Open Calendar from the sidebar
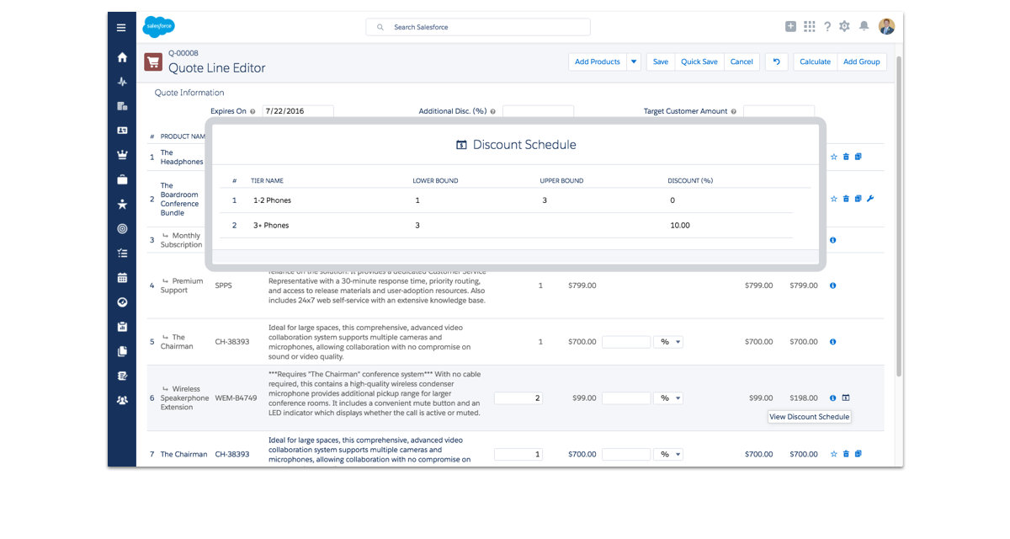 [x=122, y=277]
